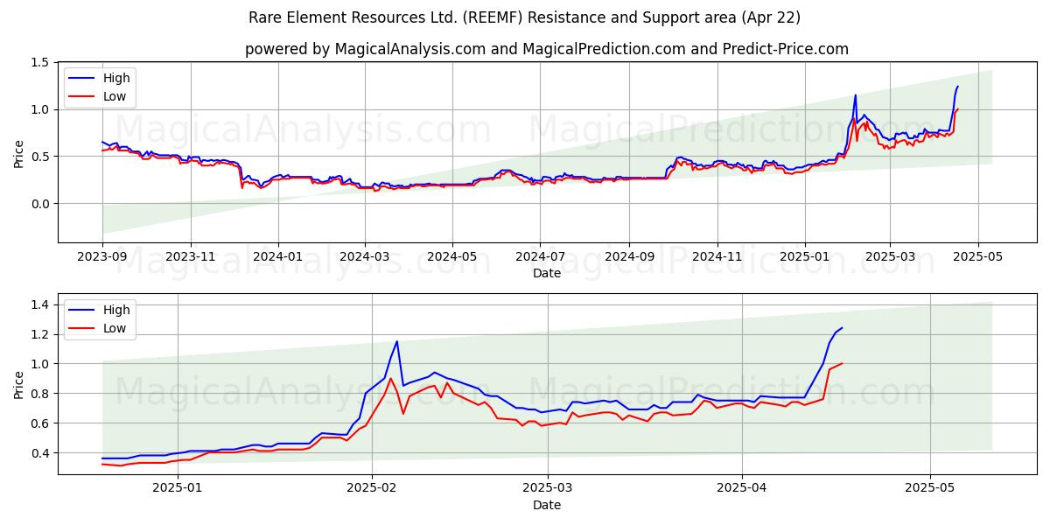Image resolution: width=1050 pixels, height=525 pixels.
Task: Click the 'Date' x-axis title of top chart
Action: (x=547, y=274)
